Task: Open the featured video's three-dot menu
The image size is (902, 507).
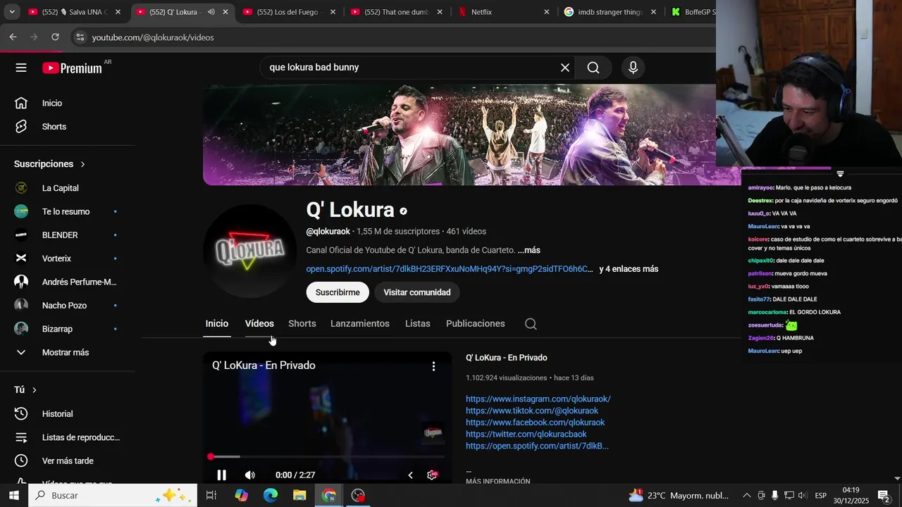Action: [x=433, y=366]
